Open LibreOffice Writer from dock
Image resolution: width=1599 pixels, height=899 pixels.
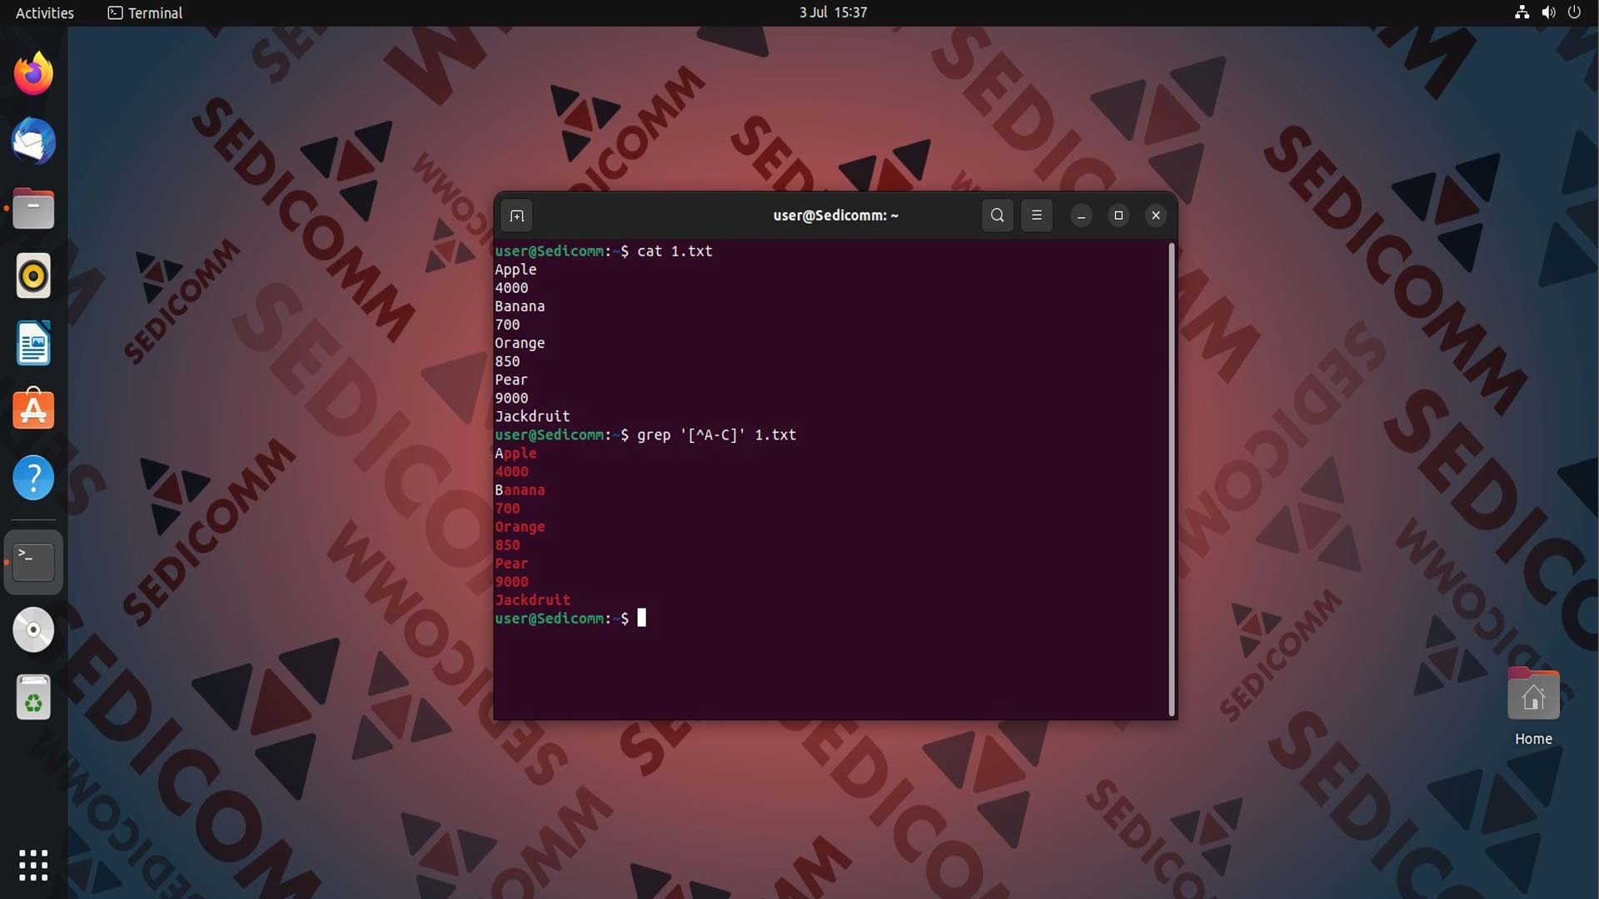[x=33, y=344]
